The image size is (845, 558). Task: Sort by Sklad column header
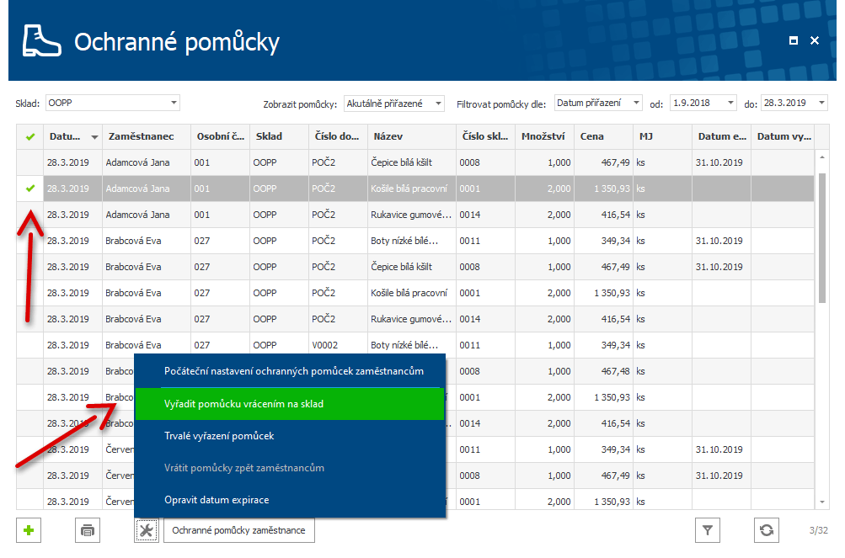[279, 137]
